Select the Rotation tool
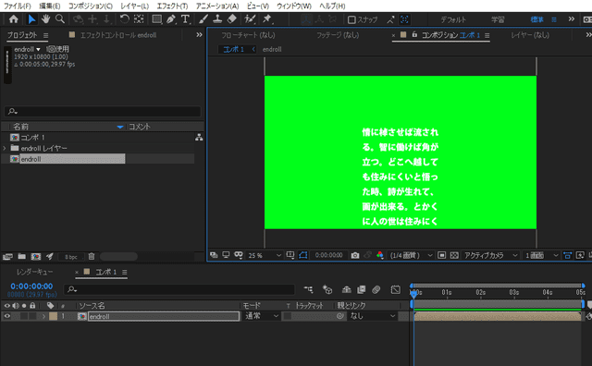The width and height of the screenshot is (592, 366). [124, 18]
